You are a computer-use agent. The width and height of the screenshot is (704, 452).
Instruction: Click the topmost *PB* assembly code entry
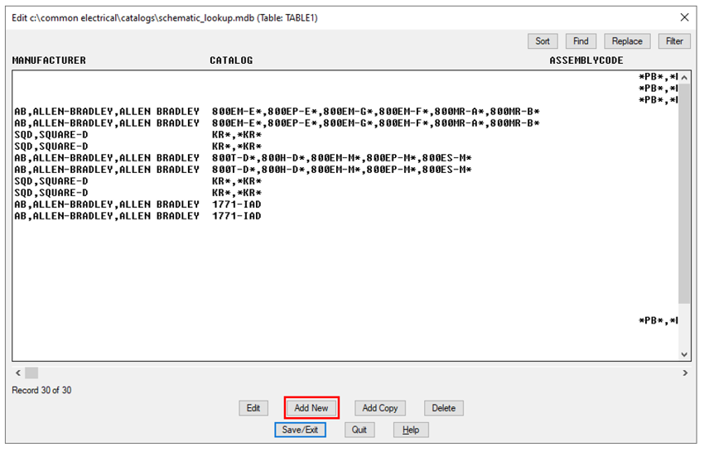click(x=658, y=77)
